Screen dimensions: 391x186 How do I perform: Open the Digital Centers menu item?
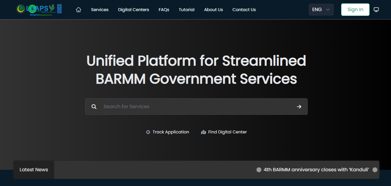[134, 10]
